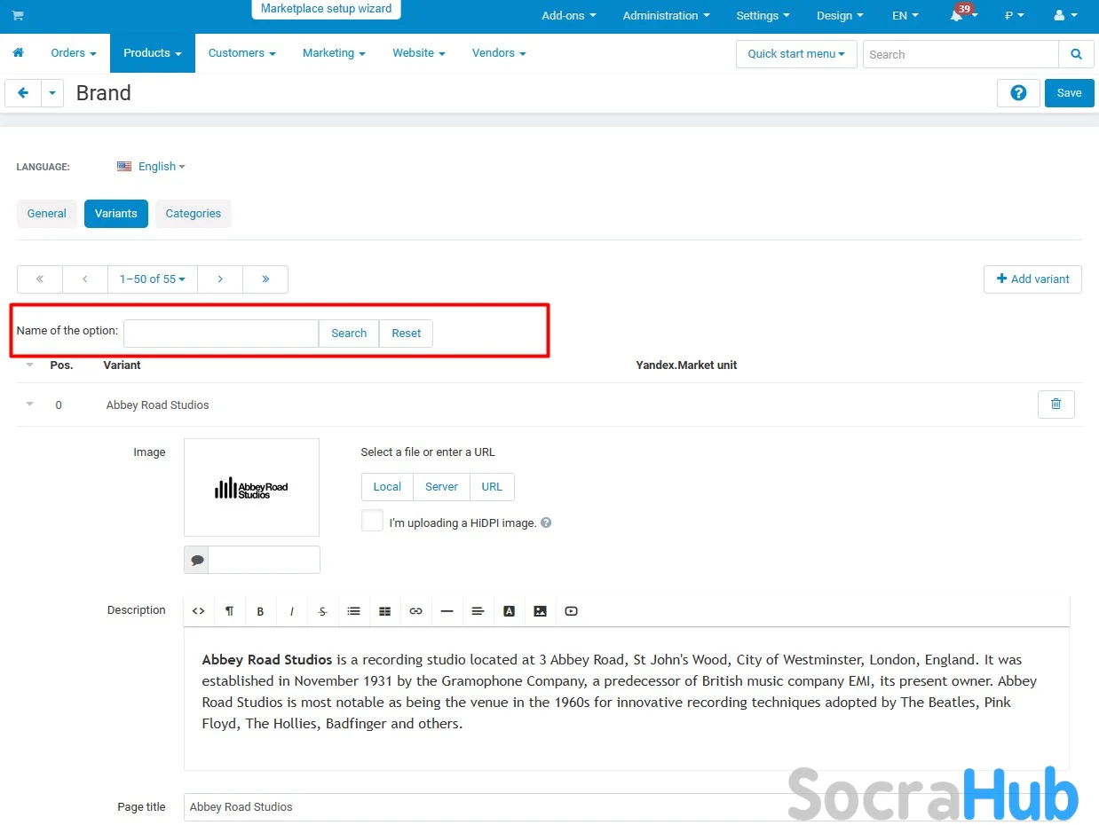Open the help question mark button
Viewport: 1099px width, 825px height.
[x=1018, y=93]
